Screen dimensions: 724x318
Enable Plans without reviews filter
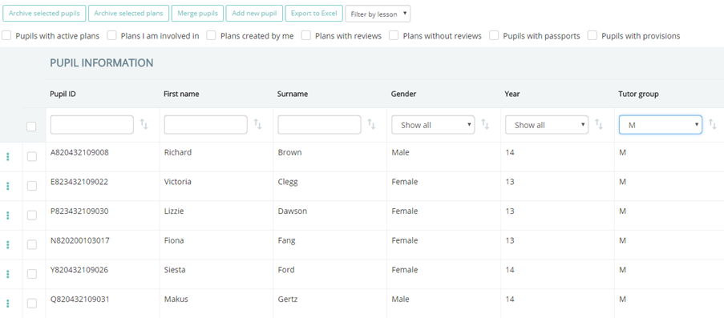(394, 35)
